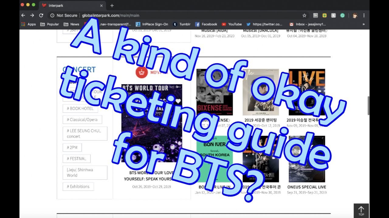Click the Musical [DRACULA] title
Image resolution: width=389 pixels, height=218 pixels.
point(261,31)
